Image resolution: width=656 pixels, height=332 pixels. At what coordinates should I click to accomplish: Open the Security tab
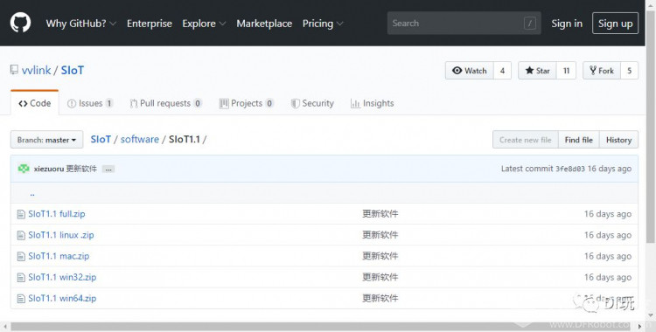click(312, 103)
